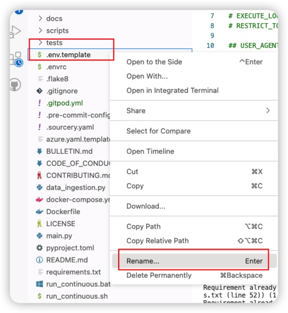Click lines icon beside .flake8

[x=40, y=79]
